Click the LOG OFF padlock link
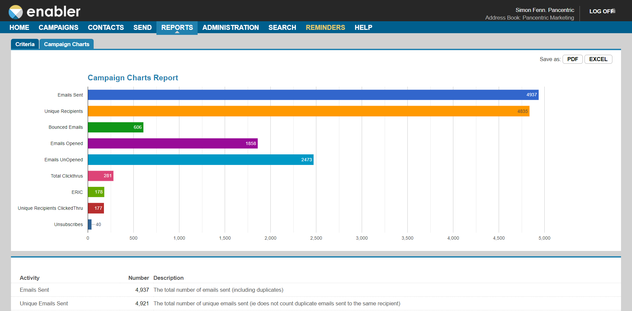This screenshot has height=311, width=632. [602, 11]
